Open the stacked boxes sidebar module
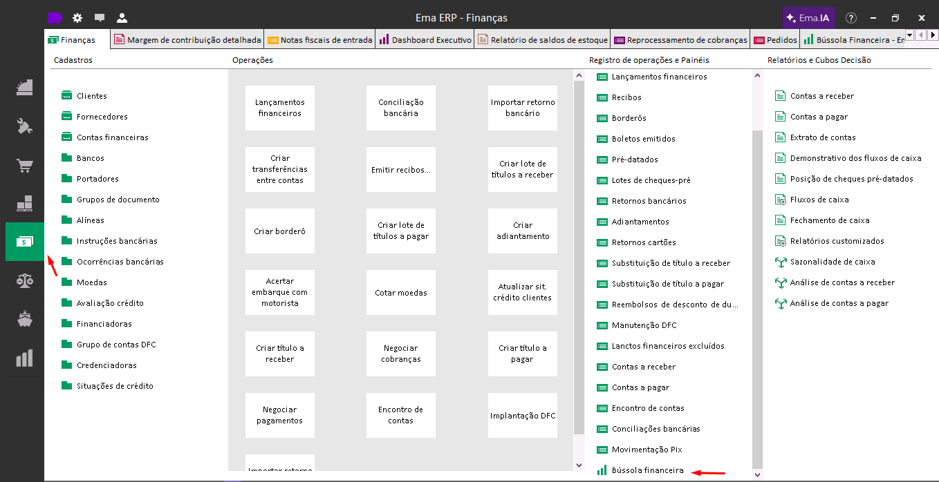This screenshot has width=939, height=482. (25, 204)
